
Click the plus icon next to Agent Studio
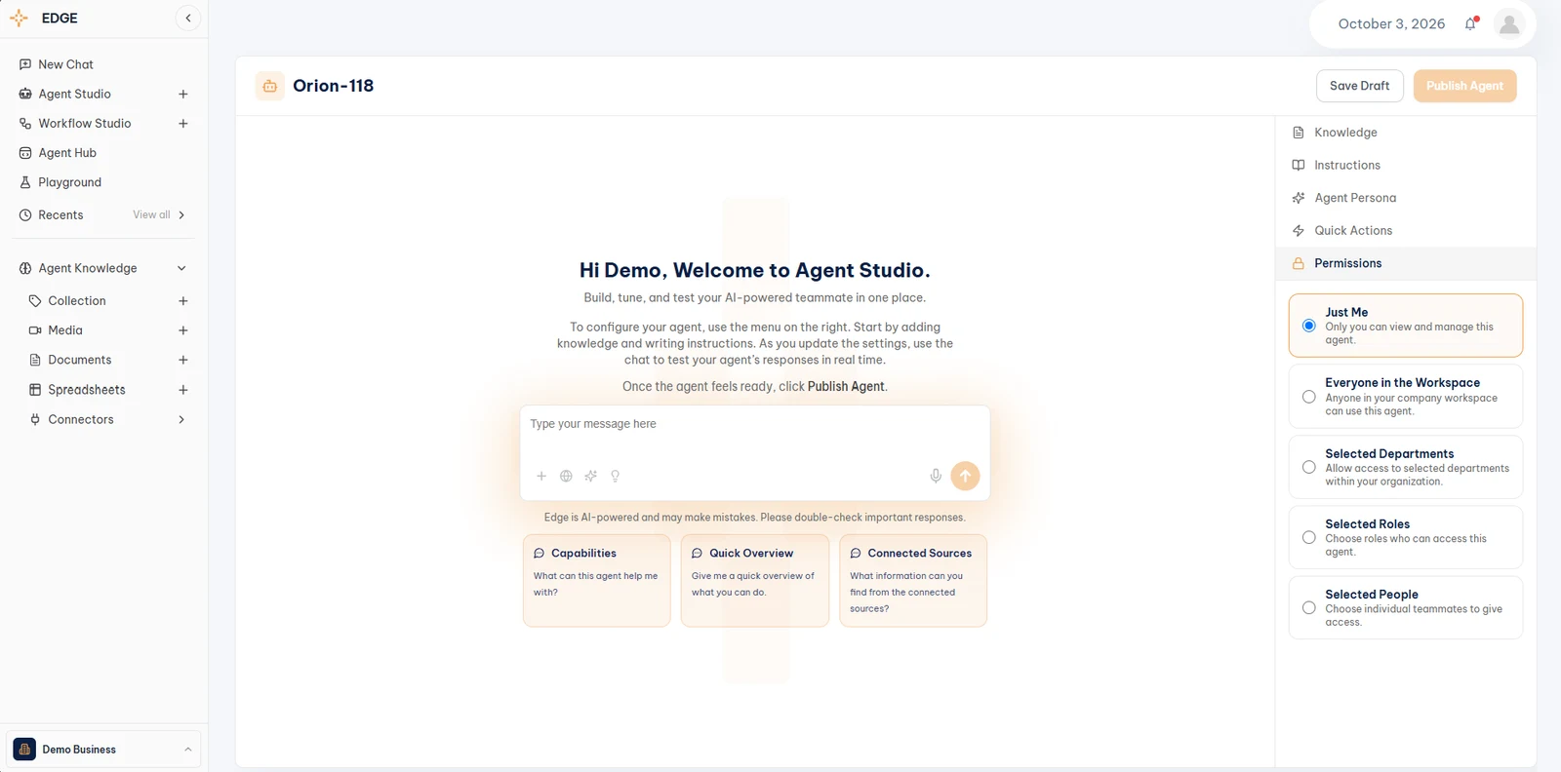[183, 95]
